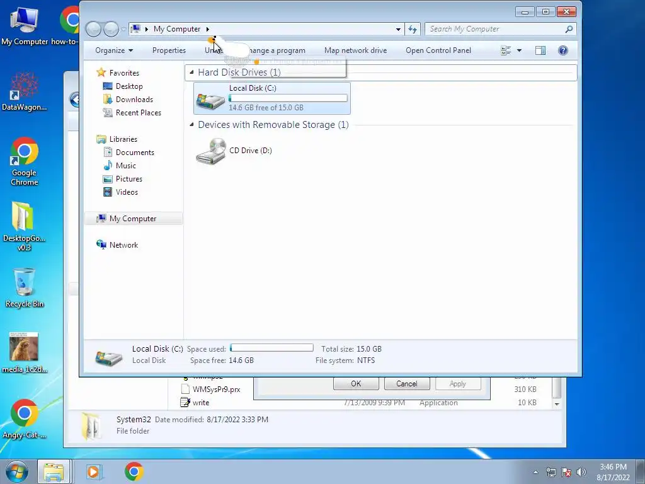Click the Windows Start orb
645x484 pixels.
pyautogui.click(x=17, y=471)
